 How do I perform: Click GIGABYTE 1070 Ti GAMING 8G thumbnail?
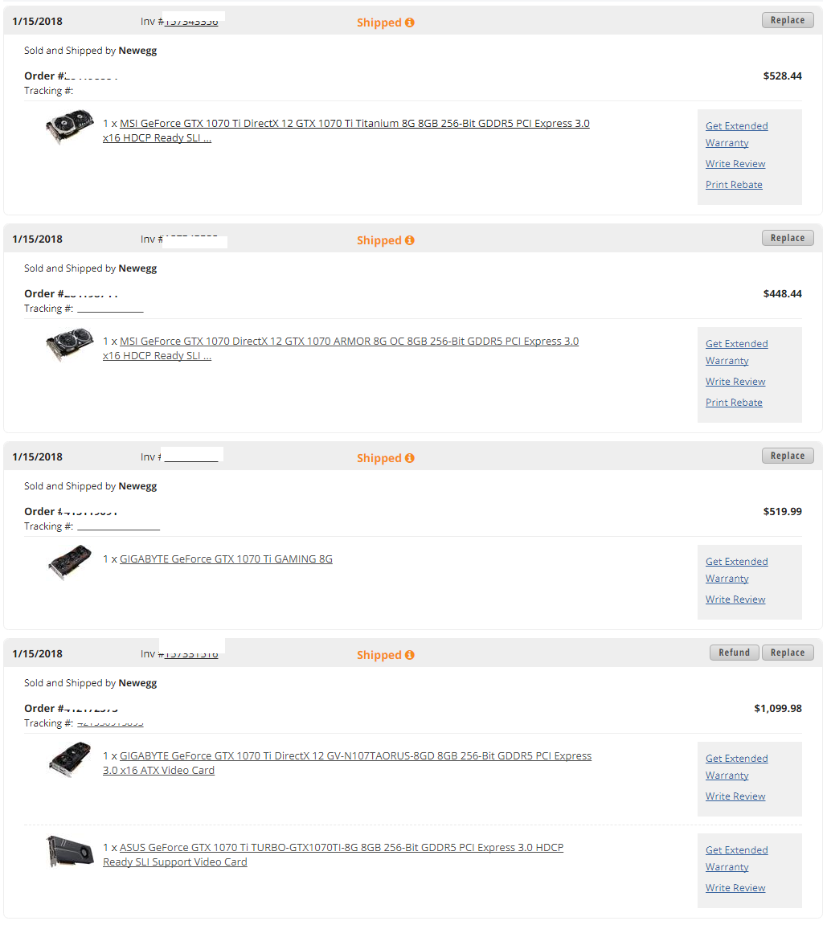click(70, 563)
